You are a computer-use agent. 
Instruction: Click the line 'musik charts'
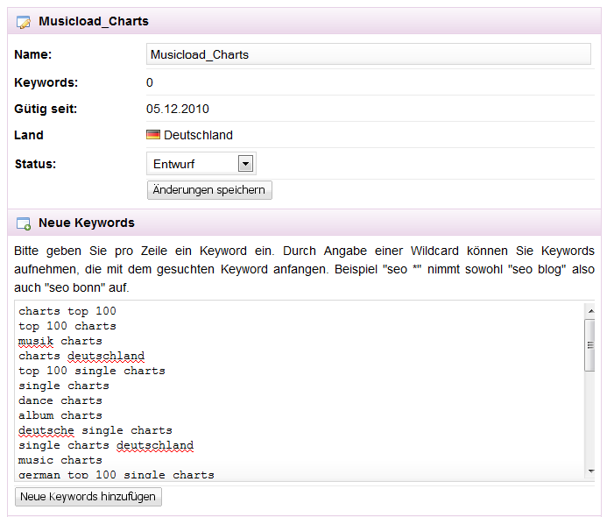tap(60, 341)
